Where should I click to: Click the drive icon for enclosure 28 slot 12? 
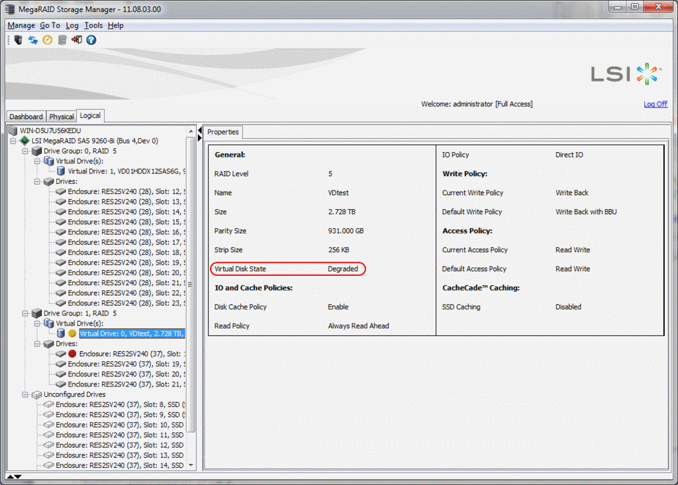click(x=60, y=191)
